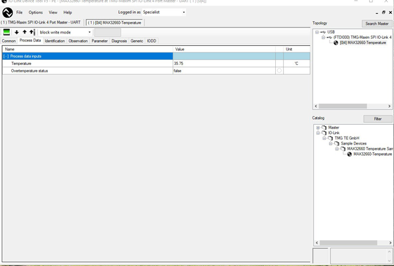Expand the Master catalog node
The width and height of the screenshot is (394, 266).
(318, 127)
